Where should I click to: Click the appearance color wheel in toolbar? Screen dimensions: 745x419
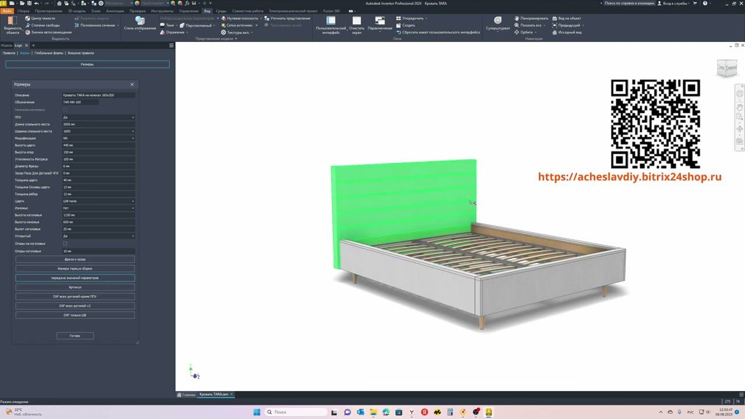pyautogui.click(x=137, y=3)
